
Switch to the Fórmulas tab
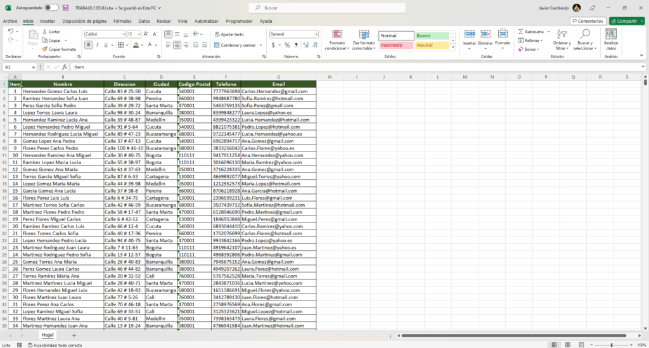tap(122, 21)
